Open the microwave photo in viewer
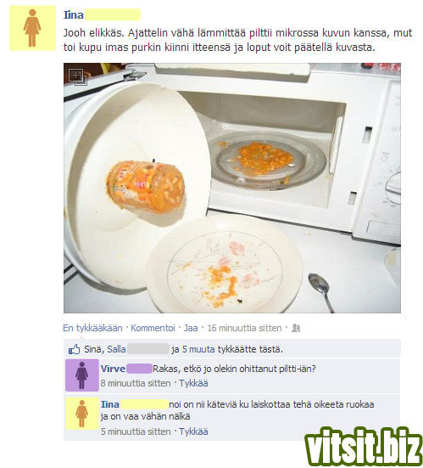 tap(232, 188)
